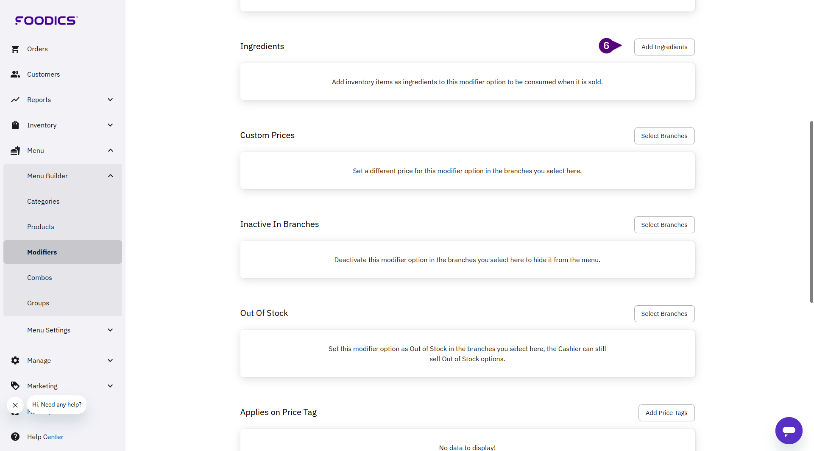Open the chat support bubble
Screen dimensions: 814x451
789,431
